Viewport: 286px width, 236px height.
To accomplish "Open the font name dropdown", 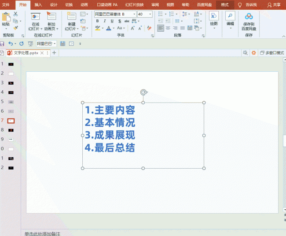I will coord(134,14).
